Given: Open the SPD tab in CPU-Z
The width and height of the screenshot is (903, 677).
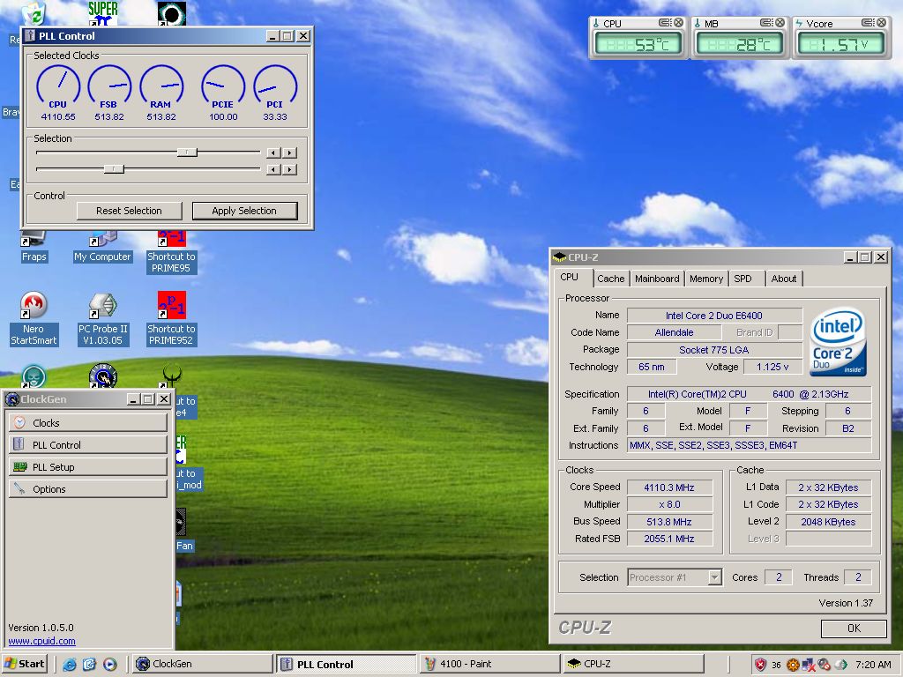Looking at the screenshot, I should pyautogui.click(x=743, y=279).
